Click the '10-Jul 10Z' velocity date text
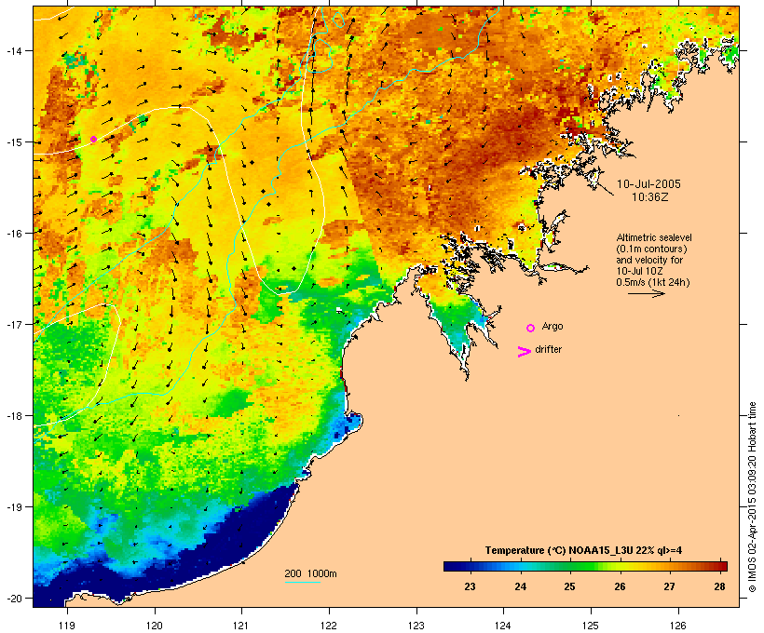764x633 pixels. (639, 271)
